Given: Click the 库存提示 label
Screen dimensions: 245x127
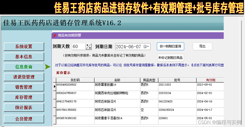Looking at the screenshot, I should click(x=63, y=73).
